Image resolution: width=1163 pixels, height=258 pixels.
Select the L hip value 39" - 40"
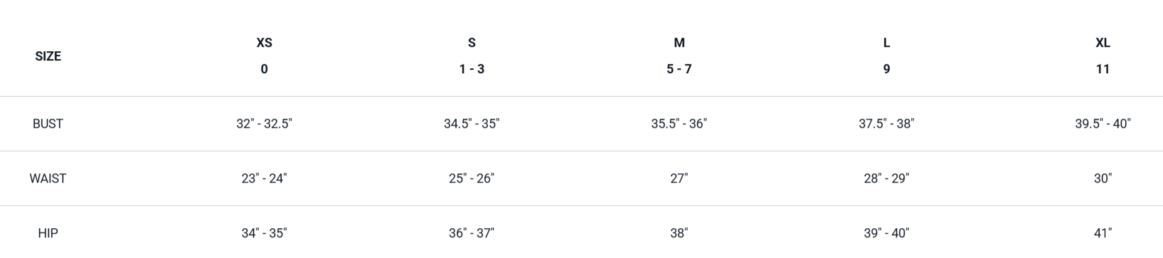pos(886,233)
